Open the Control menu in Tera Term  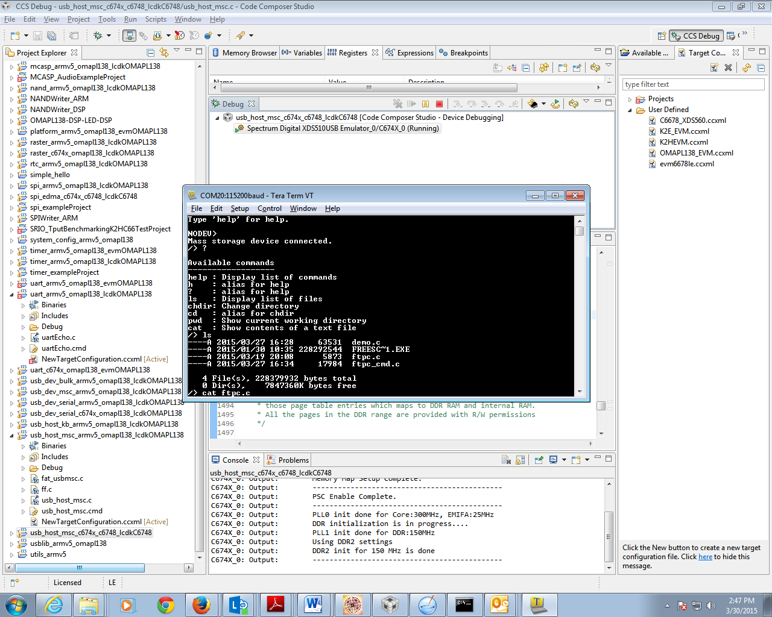point(270,208)
